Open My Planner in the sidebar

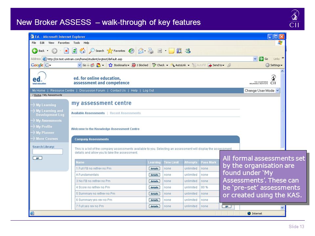coord(45,133)
